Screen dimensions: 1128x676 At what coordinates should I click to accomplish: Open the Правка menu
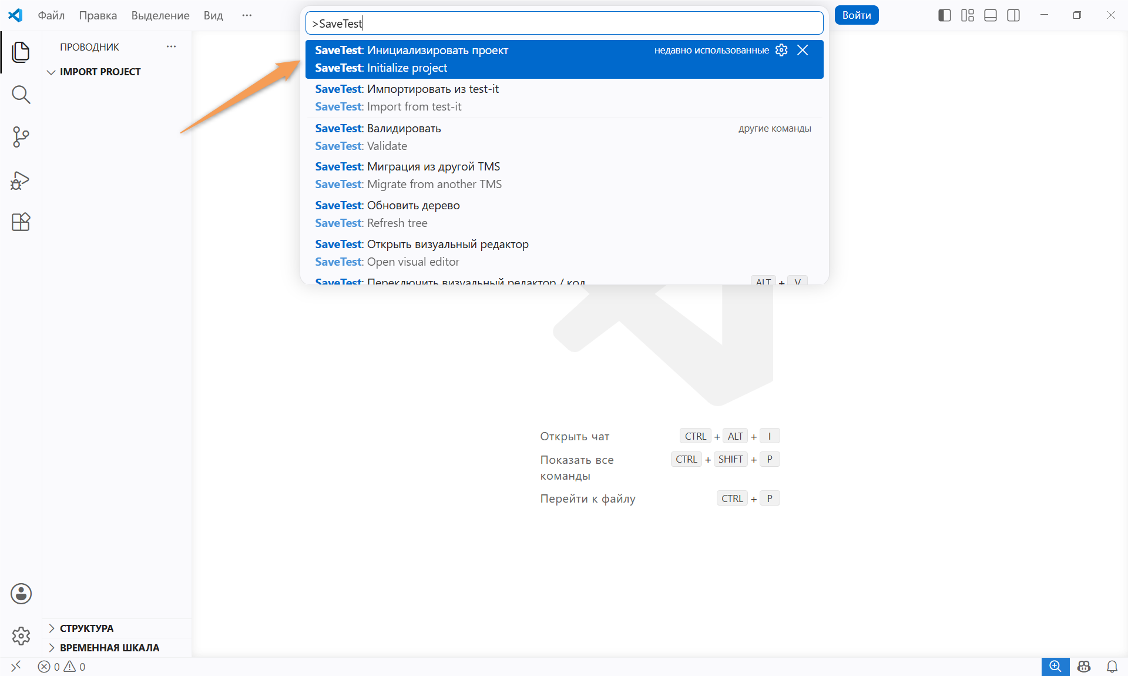[x=98, y=15]
